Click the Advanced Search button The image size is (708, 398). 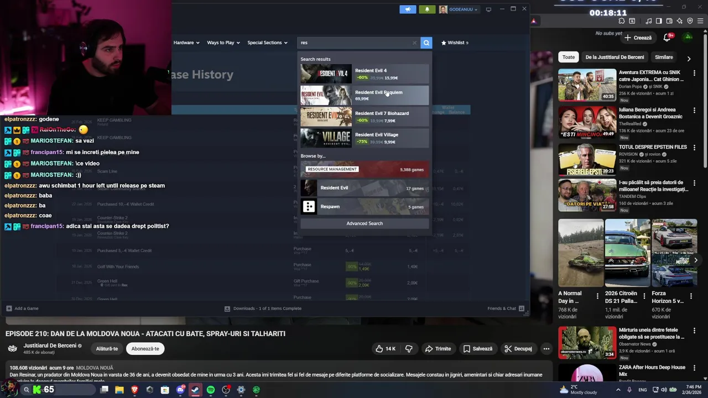click(365, 223)
